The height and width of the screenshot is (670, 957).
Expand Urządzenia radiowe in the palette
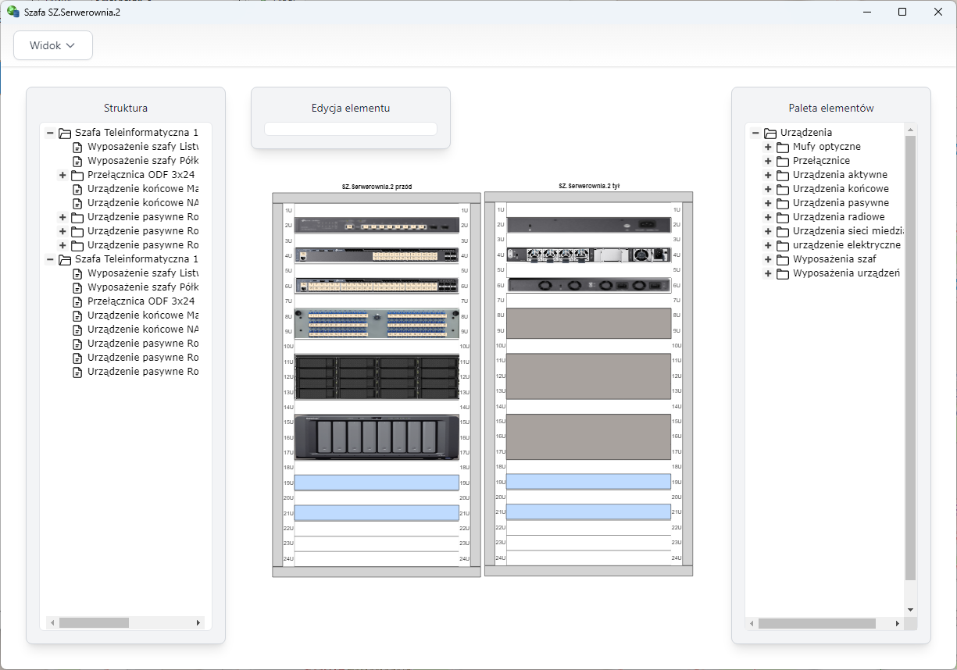coord(768,217)
